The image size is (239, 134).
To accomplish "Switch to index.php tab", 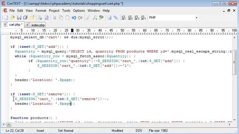I will click(35, 25).
